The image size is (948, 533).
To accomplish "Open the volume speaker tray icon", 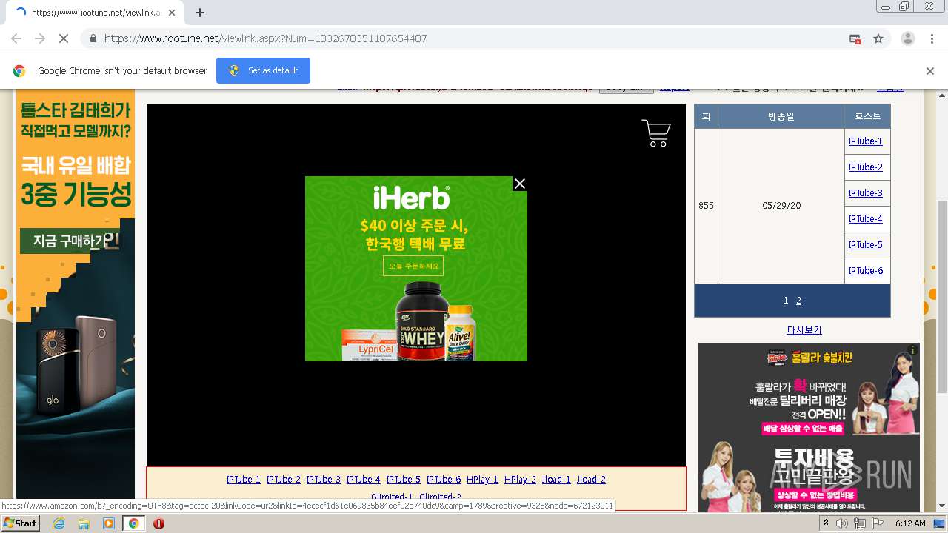I will [842, 523].
